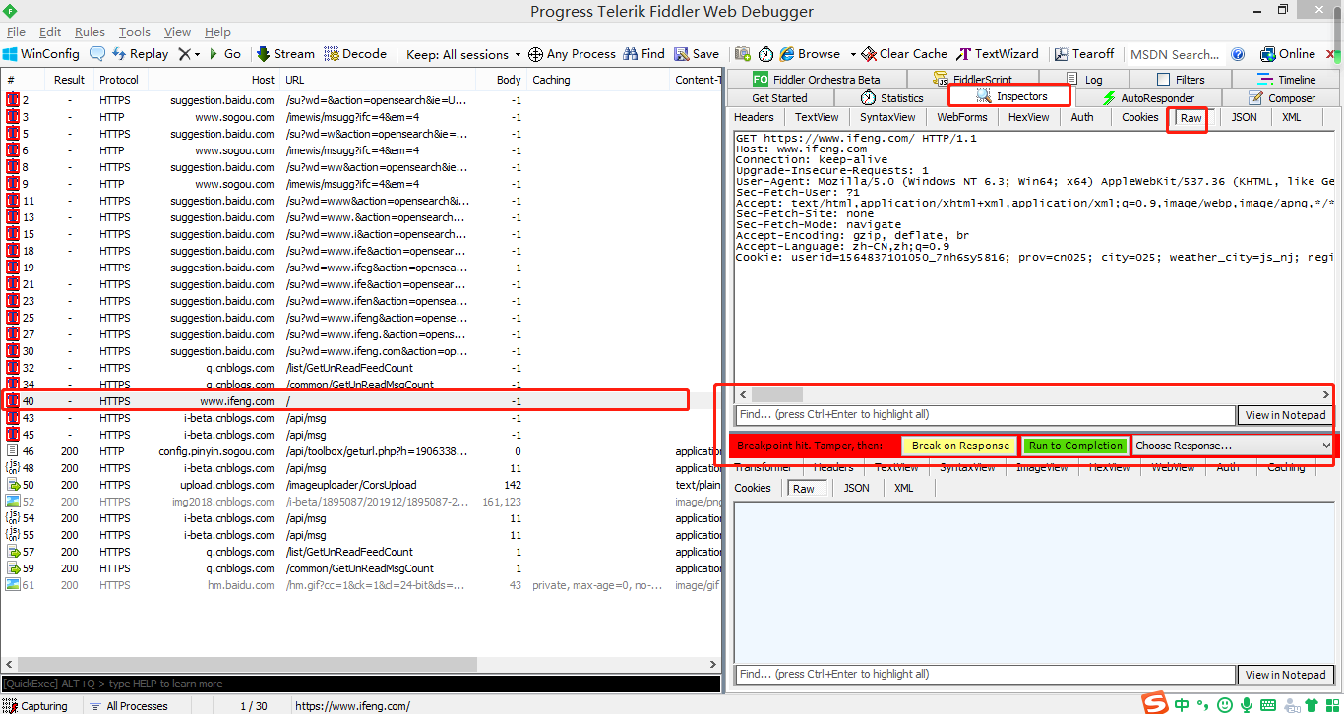Click the timer stopwatch toolbar icon
1344x714 pixels.
coord(765,54)
